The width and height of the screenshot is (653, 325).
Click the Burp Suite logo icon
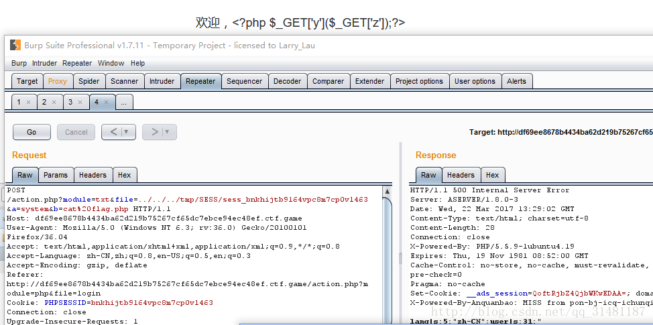pyautogui.click(x=15, y=45)
